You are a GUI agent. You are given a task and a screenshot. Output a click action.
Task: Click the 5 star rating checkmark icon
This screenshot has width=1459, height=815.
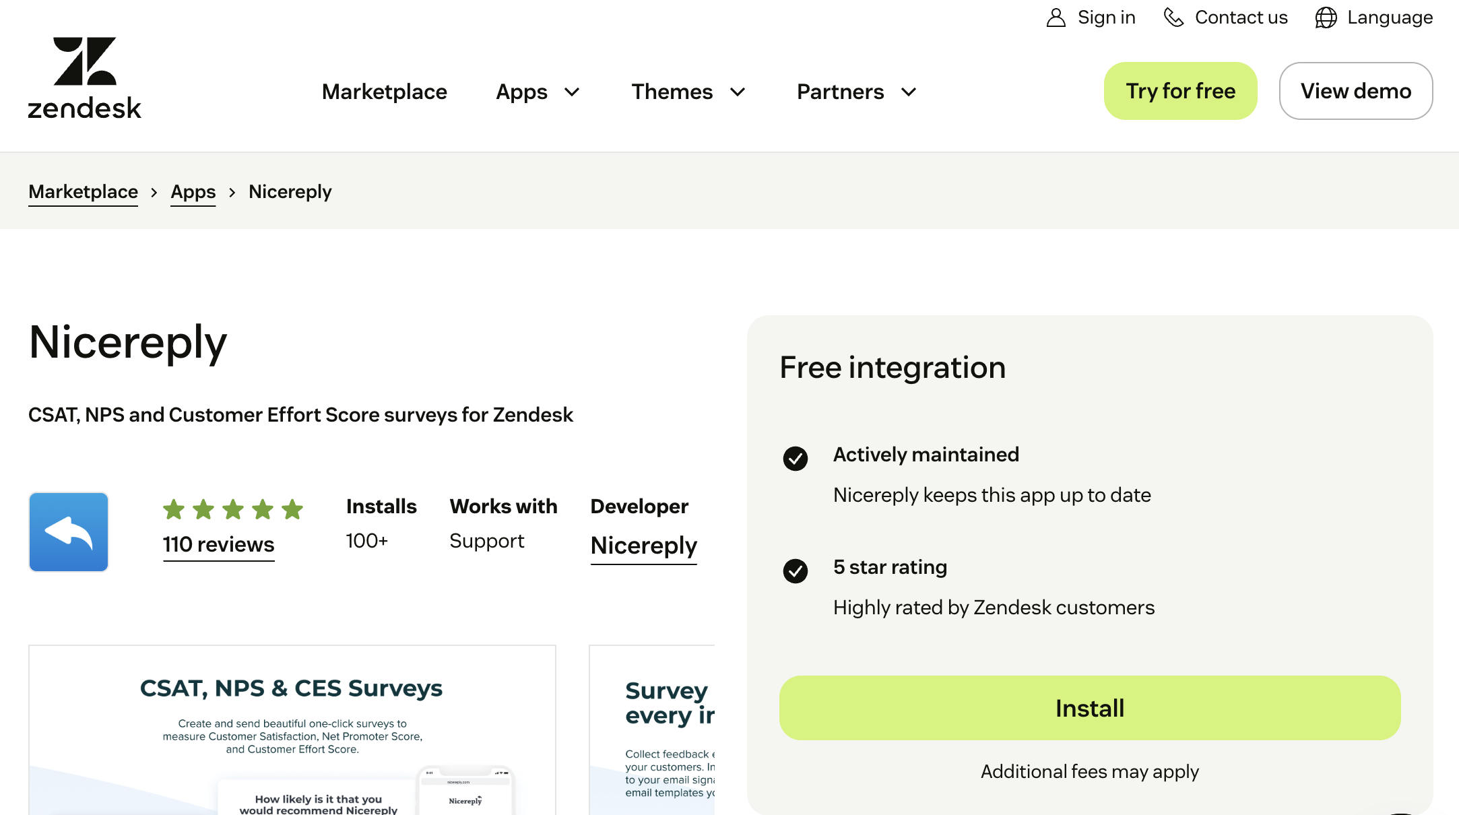coord(796,571)
